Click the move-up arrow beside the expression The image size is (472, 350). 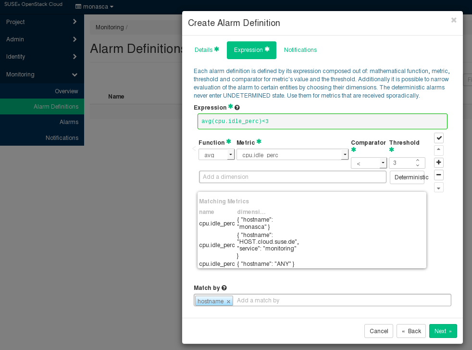click(438, 150)
